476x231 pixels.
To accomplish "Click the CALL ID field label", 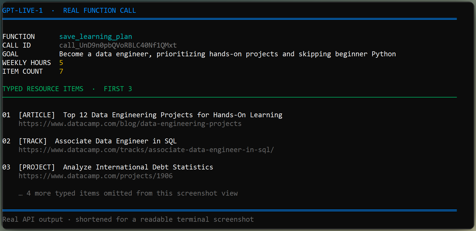I will tap(17, 46).
